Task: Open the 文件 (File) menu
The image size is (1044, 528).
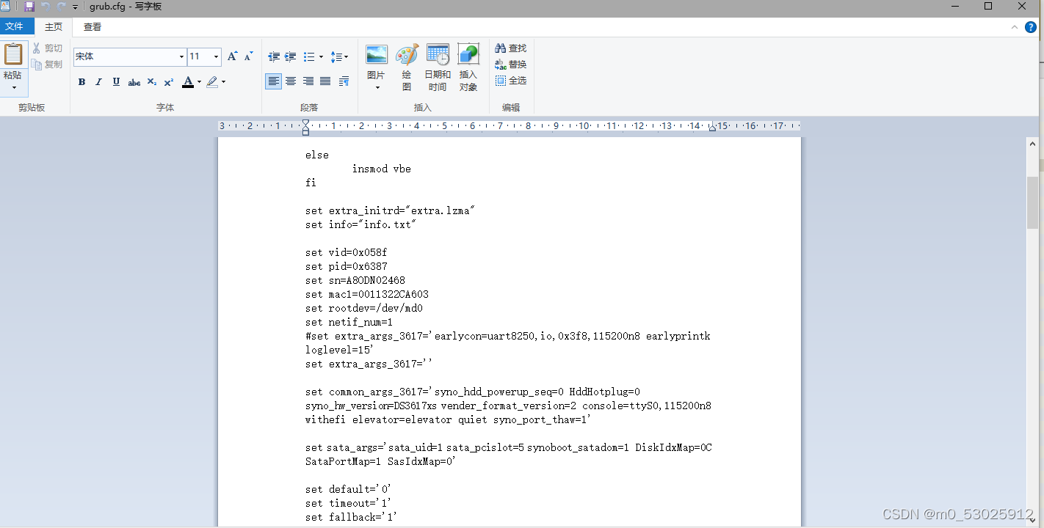Action: click(x=15, y=27)
